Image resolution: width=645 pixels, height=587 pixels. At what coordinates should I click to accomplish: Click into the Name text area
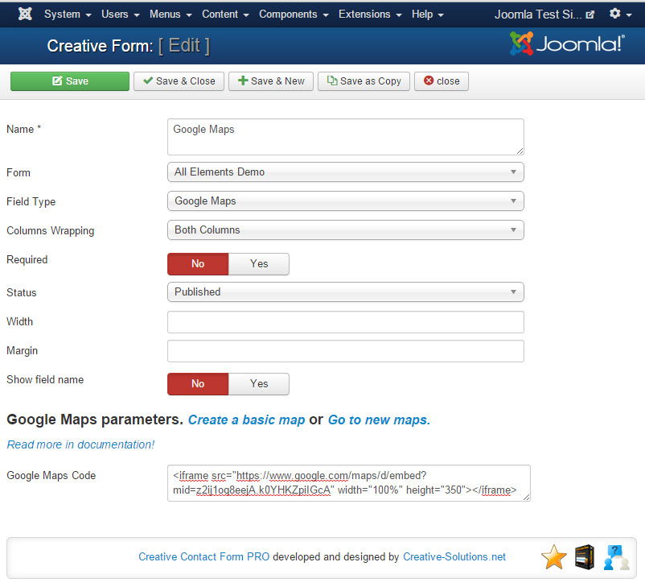[346, 137]
